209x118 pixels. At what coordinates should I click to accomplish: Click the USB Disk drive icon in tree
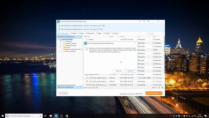[x=61, y=40]
